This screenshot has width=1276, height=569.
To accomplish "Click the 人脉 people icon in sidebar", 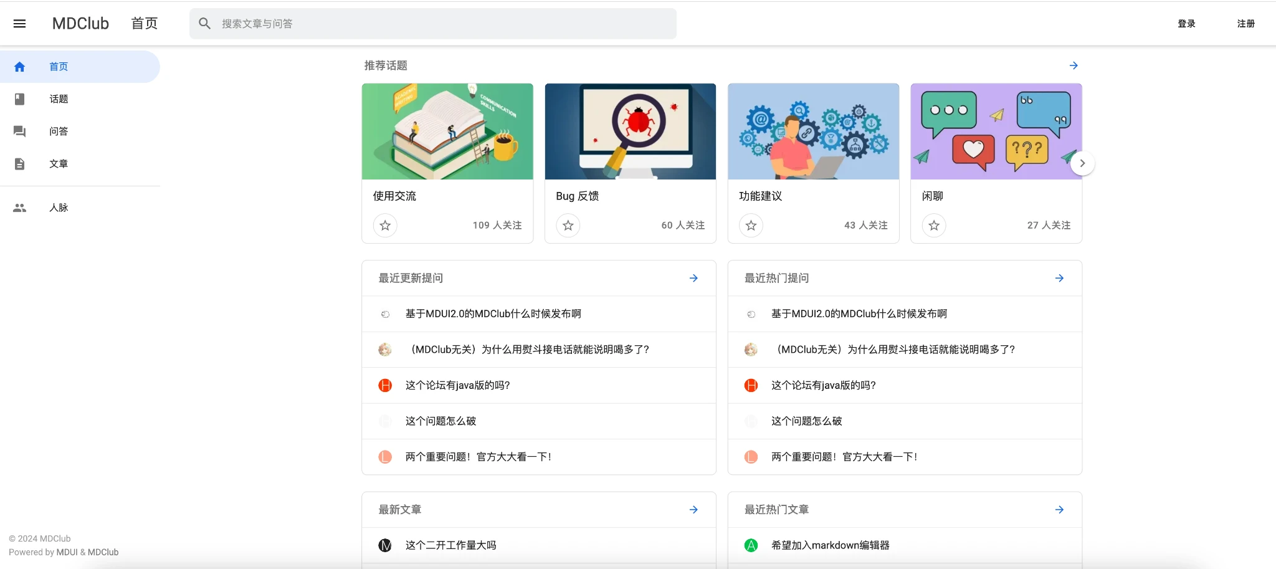I will [x=20, y=208].
